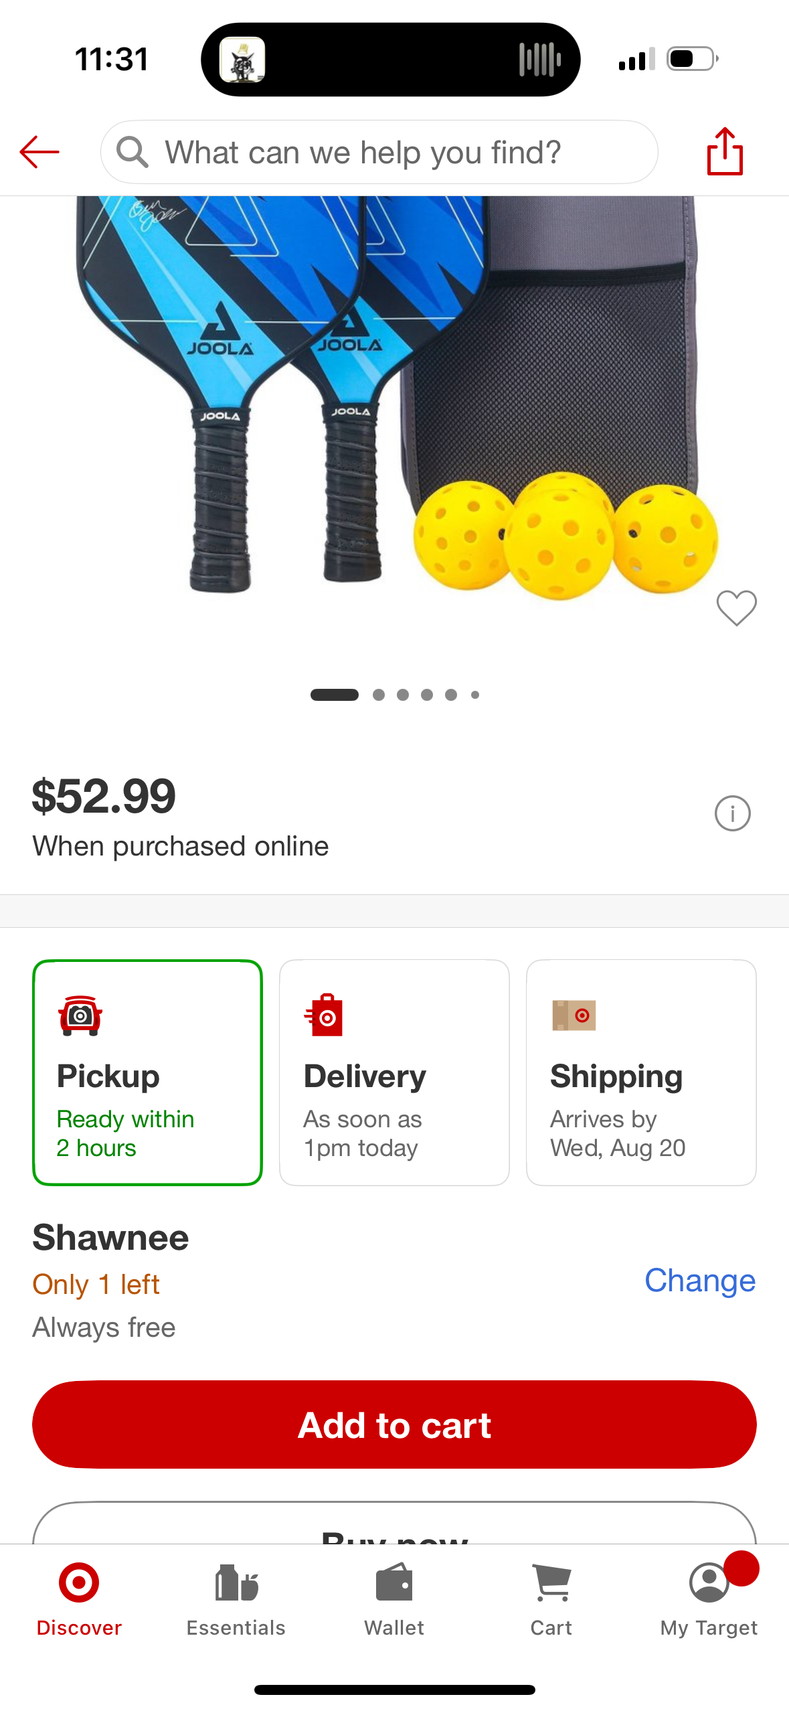Open the share sheet icon

[x=725, y=151]
